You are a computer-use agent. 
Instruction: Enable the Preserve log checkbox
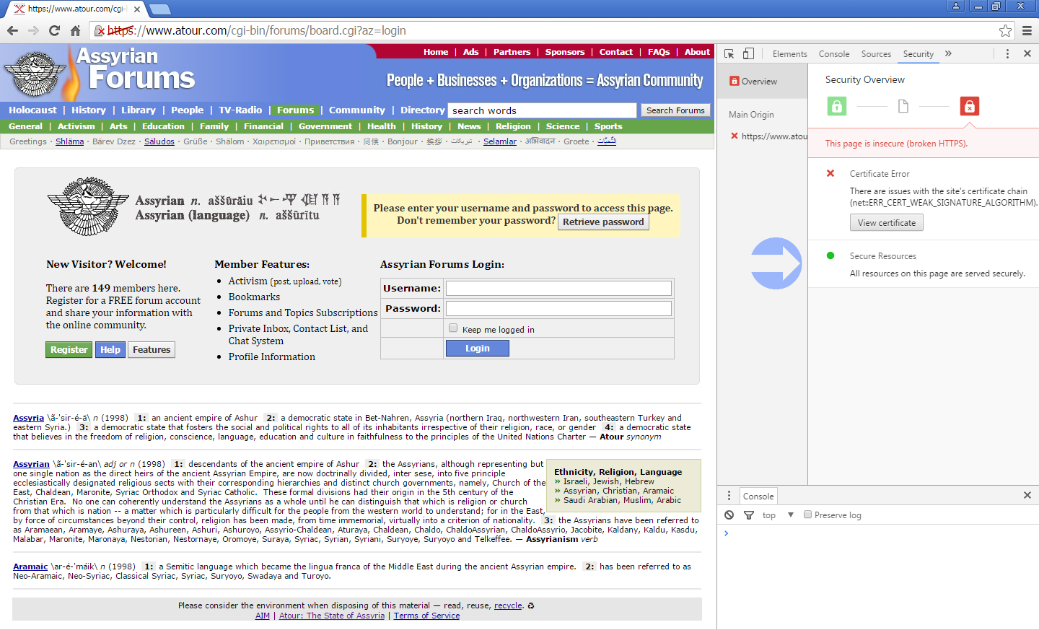(808, 515)
